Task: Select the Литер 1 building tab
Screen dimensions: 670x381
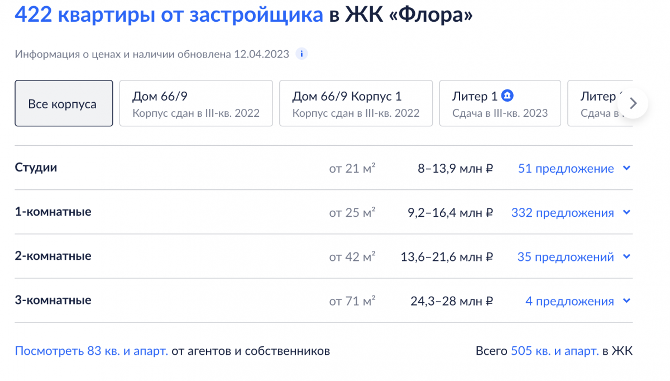Action: pyautogui.click(x=500, y=103)
